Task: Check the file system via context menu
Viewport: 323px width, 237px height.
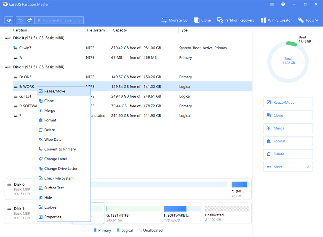Action: point(59,178)
